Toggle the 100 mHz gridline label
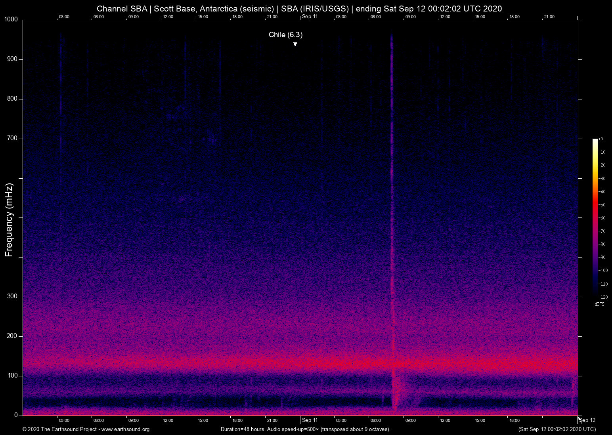This screenshot has height=435, width=612. (12, 375)
